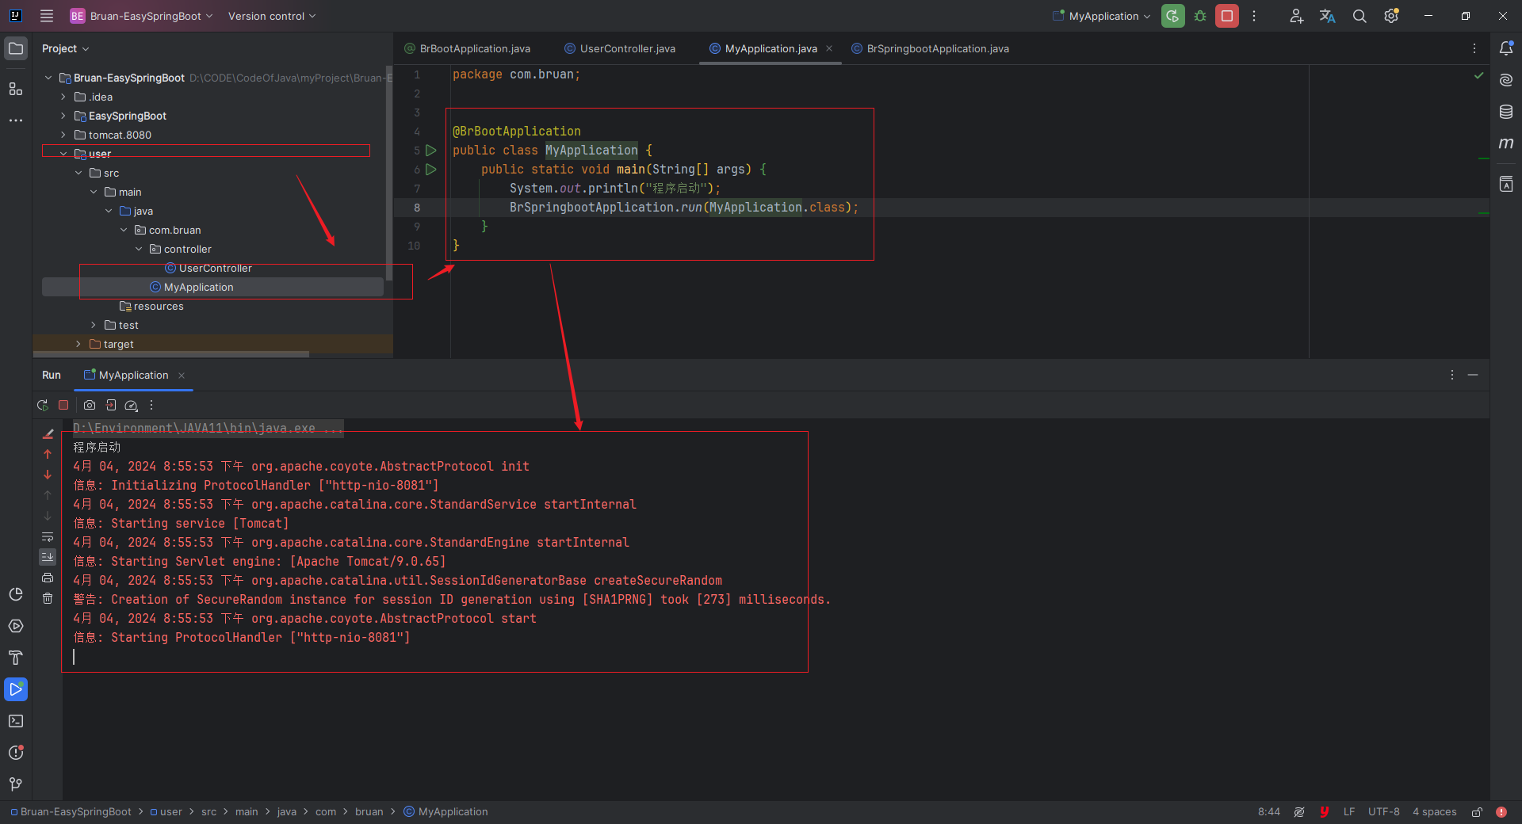
Task: Clear console output trash icon
Action: pos(48,598)
